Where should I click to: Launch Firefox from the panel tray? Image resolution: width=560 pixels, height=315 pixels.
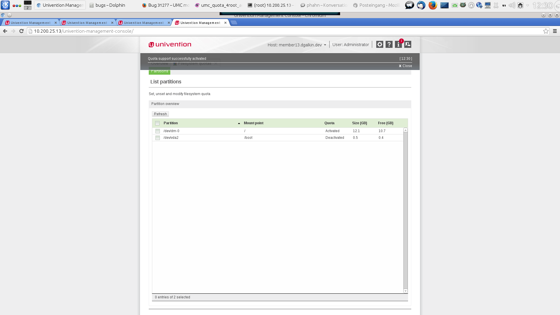click(433, 5)
